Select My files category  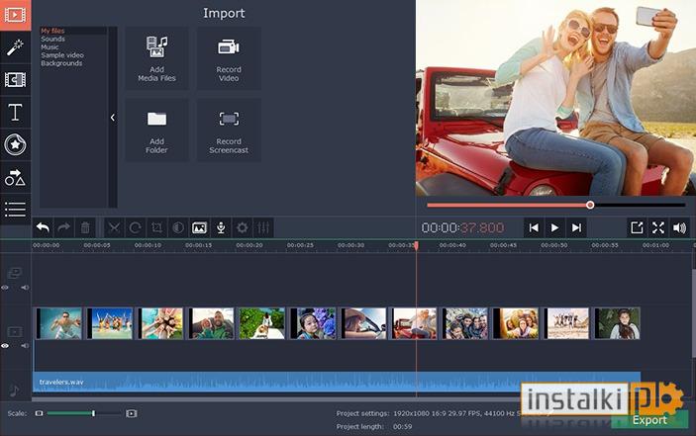pos(52,31)
